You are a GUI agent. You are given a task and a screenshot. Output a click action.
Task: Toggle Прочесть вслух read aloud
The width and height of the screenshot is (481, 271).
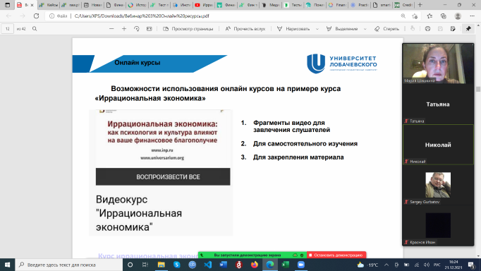click(x=245, y=28)
